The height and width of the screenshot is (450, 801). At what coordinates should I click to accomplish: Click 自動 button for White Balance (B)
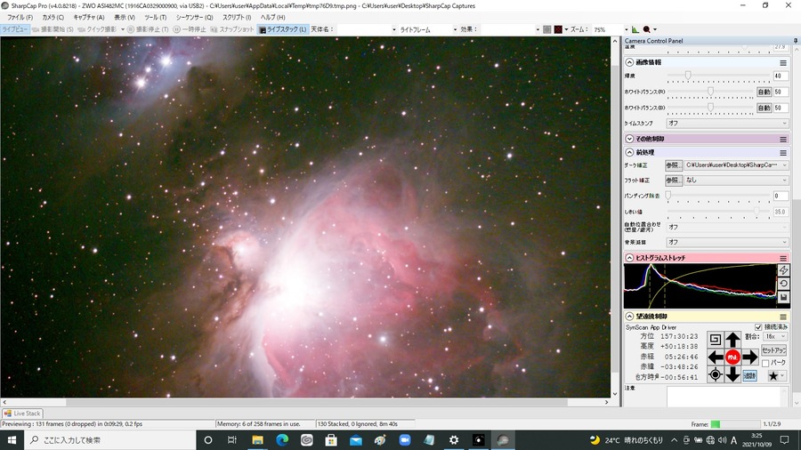point(764,108)
